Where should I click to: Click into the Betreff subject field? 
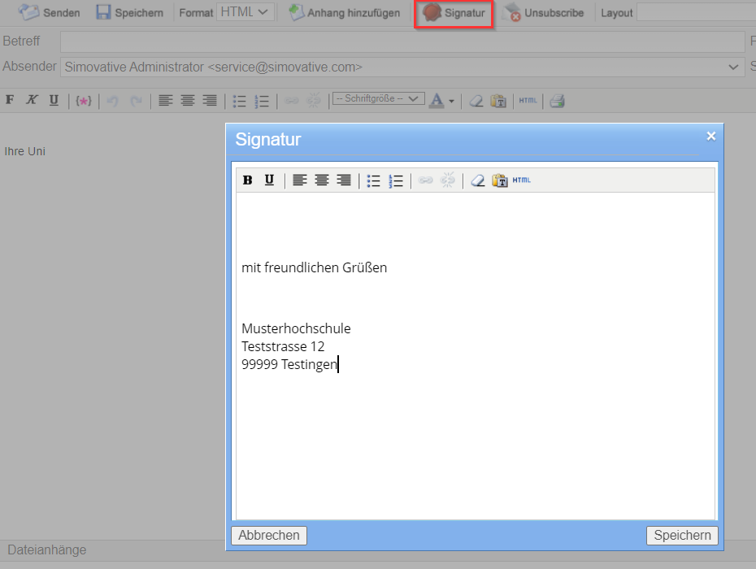point(402,42)
